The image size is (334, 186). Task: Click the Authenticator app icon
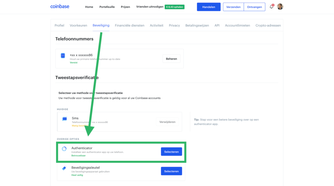pos(64,149)
